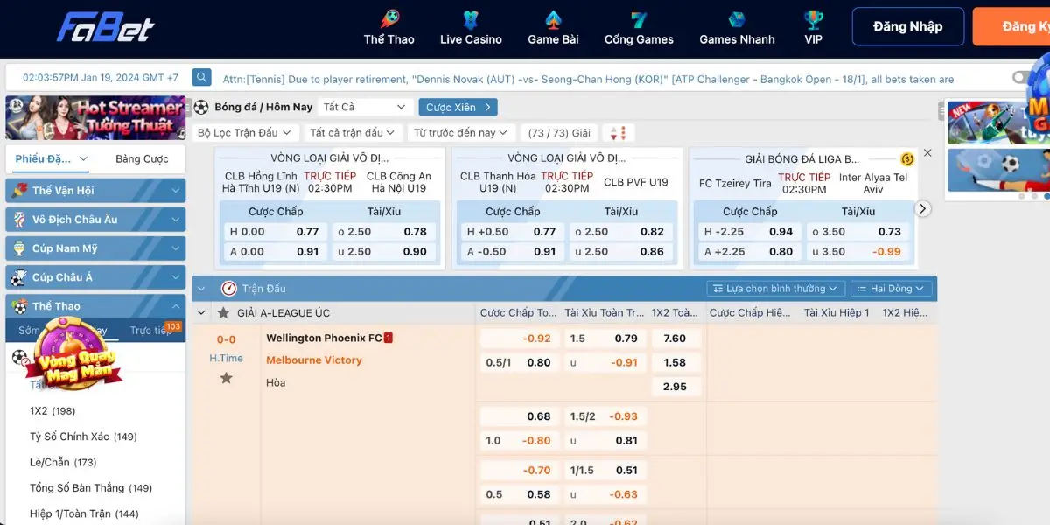The image size is (1050, 525).
Task: Favorite the Giải A-League Úc league star
Action: (x=223, y=312)
